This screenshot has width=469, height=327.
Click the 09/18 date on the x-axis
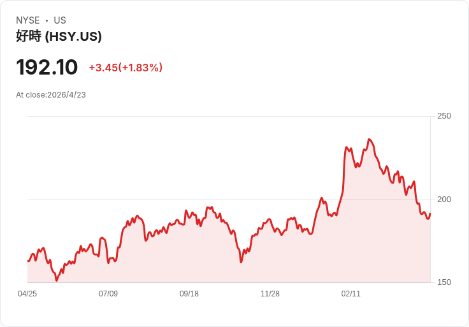click(x=189, y=294)
